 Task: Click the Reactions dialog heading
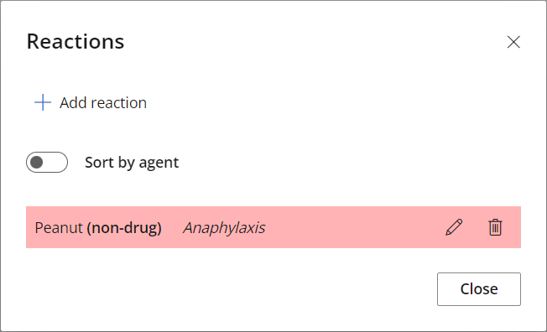coord(76,42)
